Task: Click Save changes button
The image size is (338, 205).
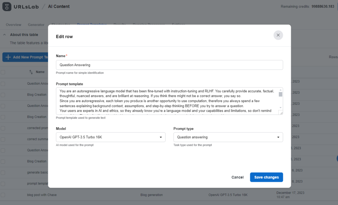Action: [266, 177]
